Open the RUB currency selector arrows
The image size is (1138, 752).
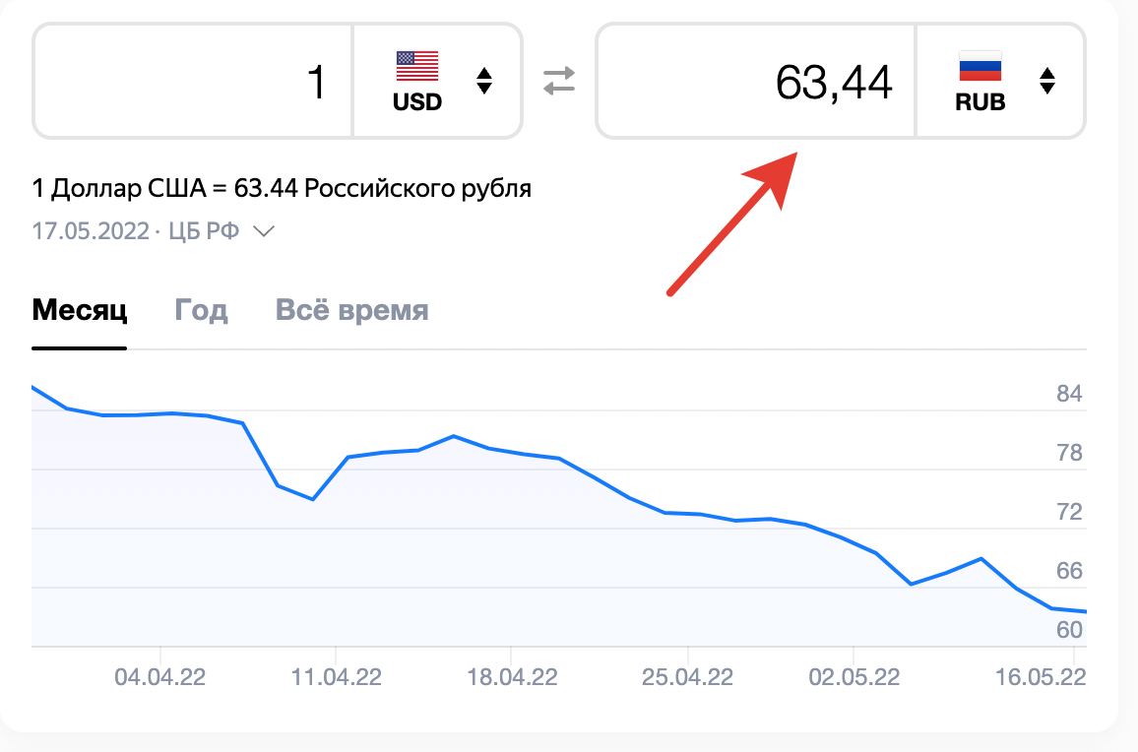[1047, 81]
